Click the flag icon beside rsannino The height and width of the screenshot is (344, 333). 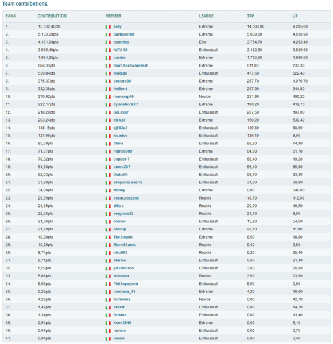pyautogui.click(x=108, y=42)
